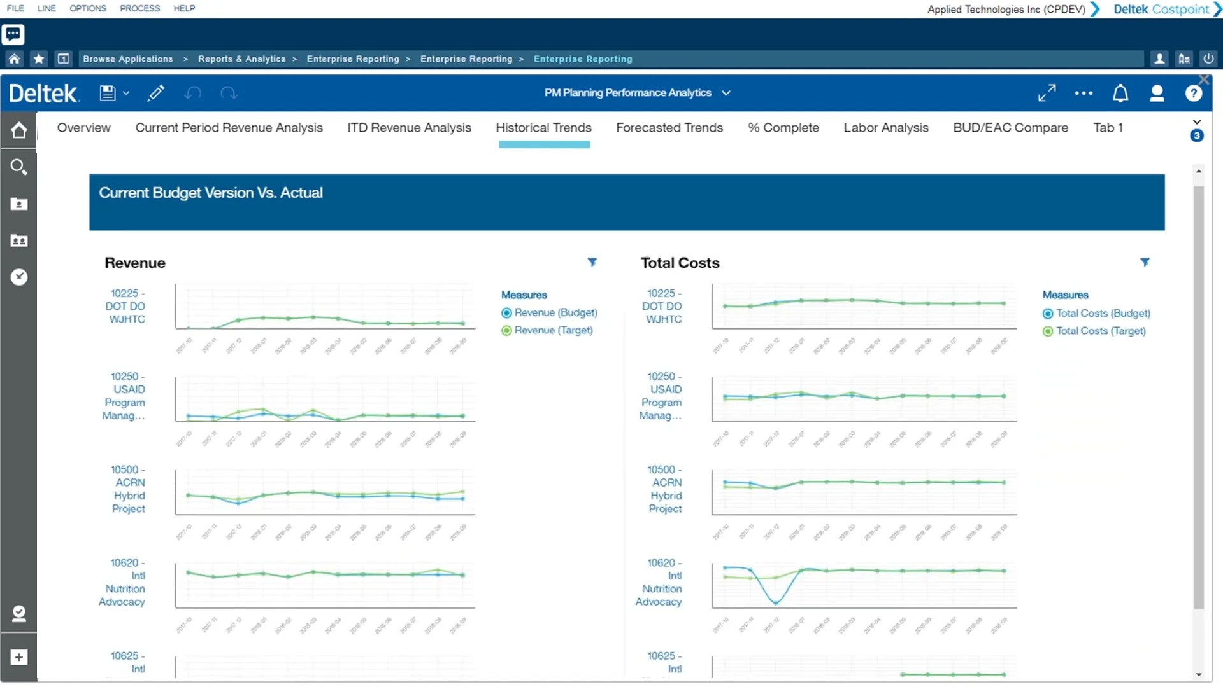Switch to the Forecasted Trends tab
This screenshot has width=1223, height=687.
pyautogui.click(x=669, y=128)
